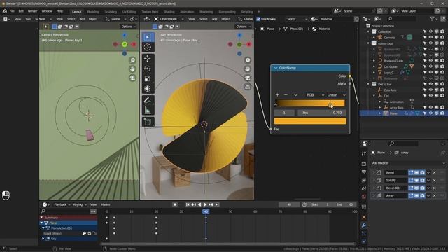
Task: Open the Render menu
Action: [x=32, y=11]
